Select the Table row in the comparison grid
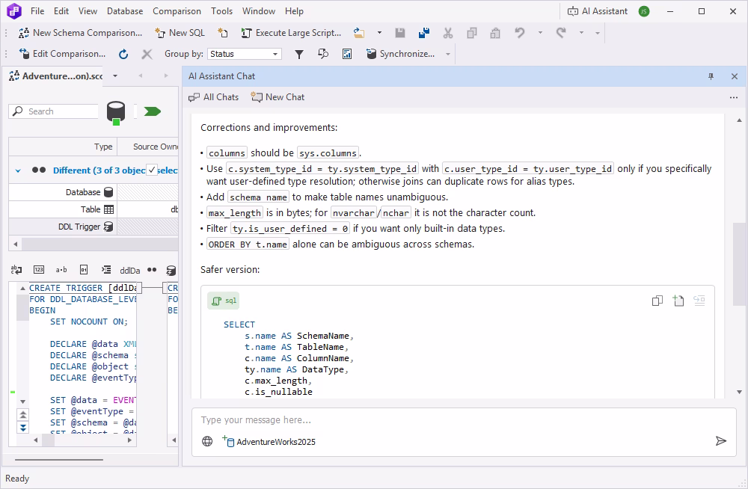This screenshot has width=748, height=489. pos(93,209)
